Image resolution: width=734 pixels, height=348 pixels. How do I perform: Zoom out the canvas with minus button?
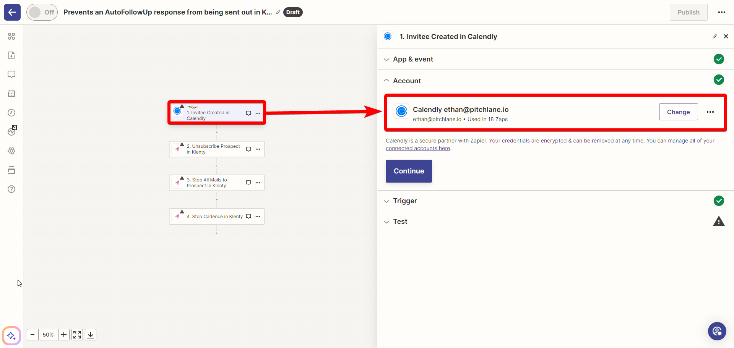coord(32,335)
